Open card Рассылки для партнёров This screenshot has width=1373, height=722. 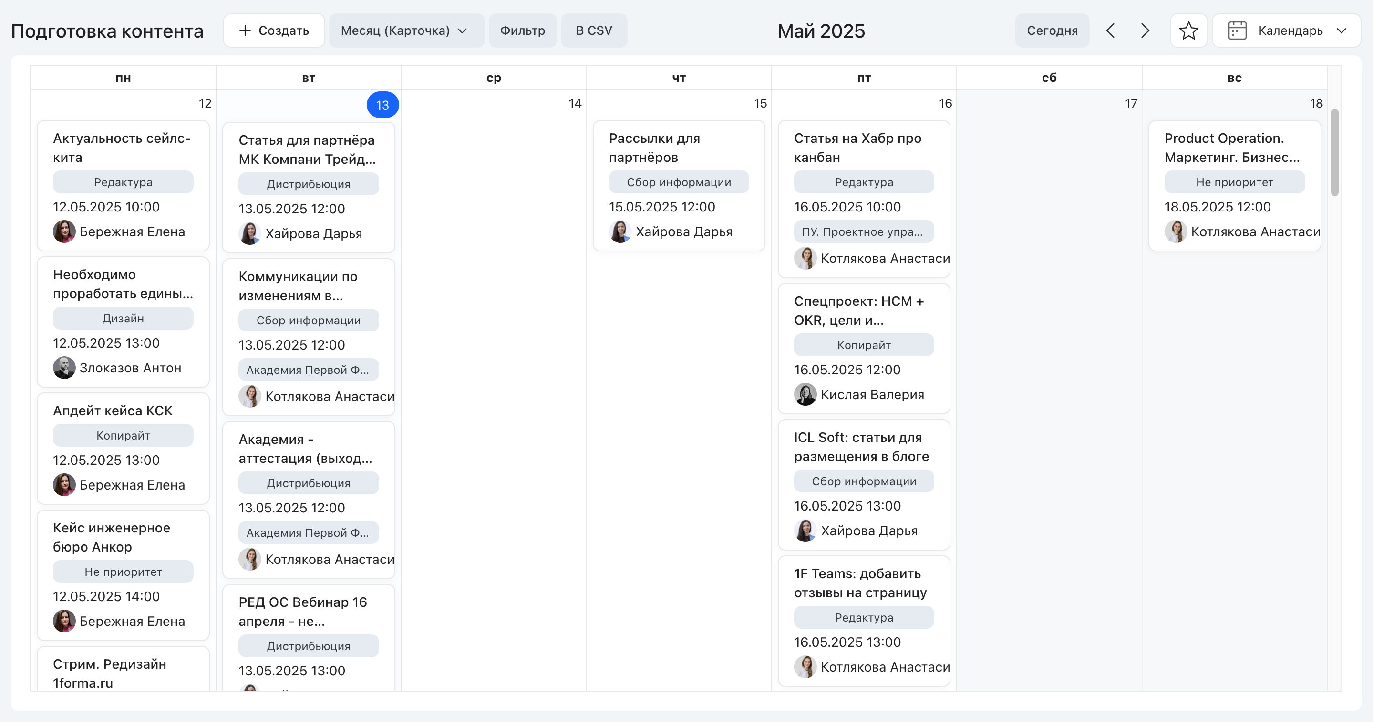(x=679, y=185)
